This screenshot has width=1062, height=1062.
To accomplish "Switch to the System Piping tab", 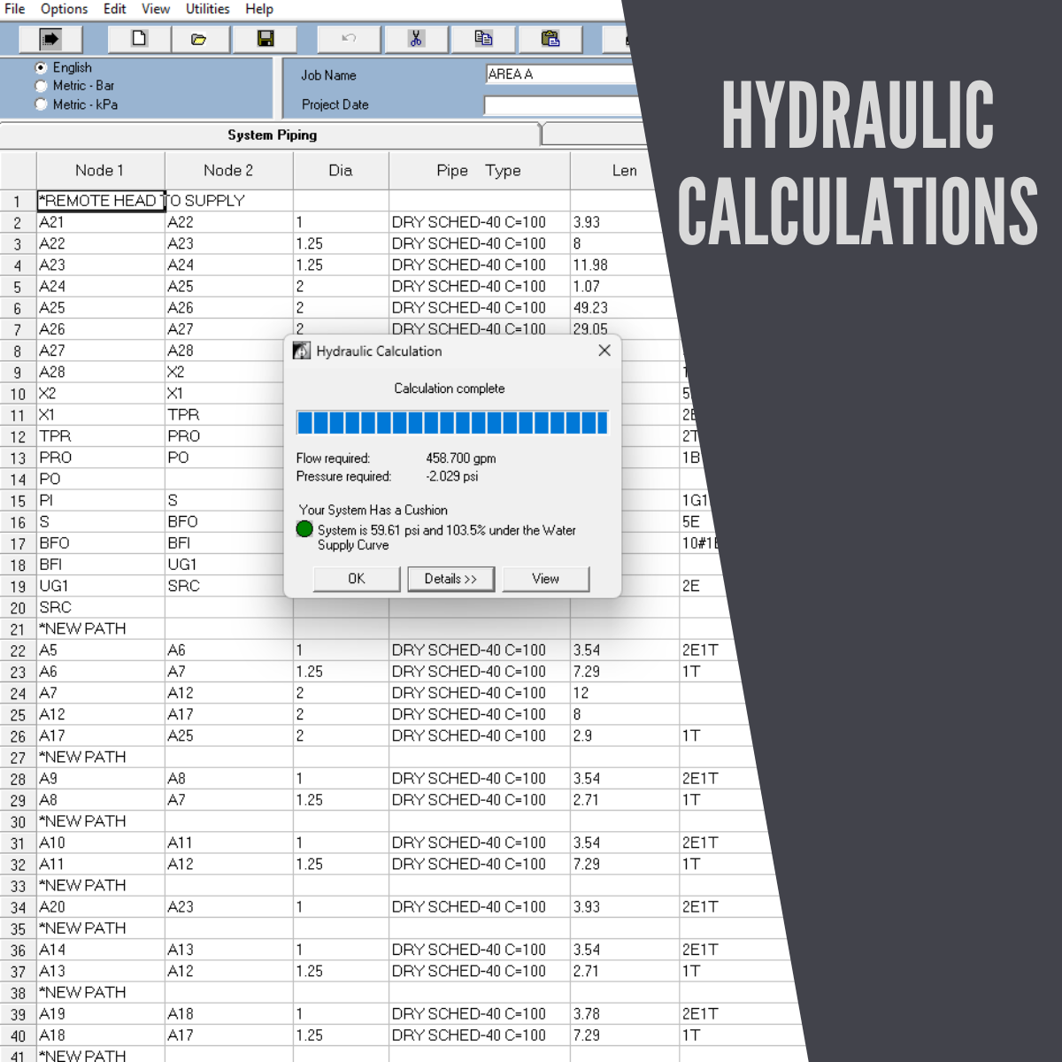I will coord(272,135).
